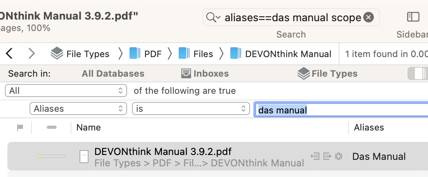Toggle the switch at right of scope bar
This screenshot has width=428, height=177.
point(418,73)
